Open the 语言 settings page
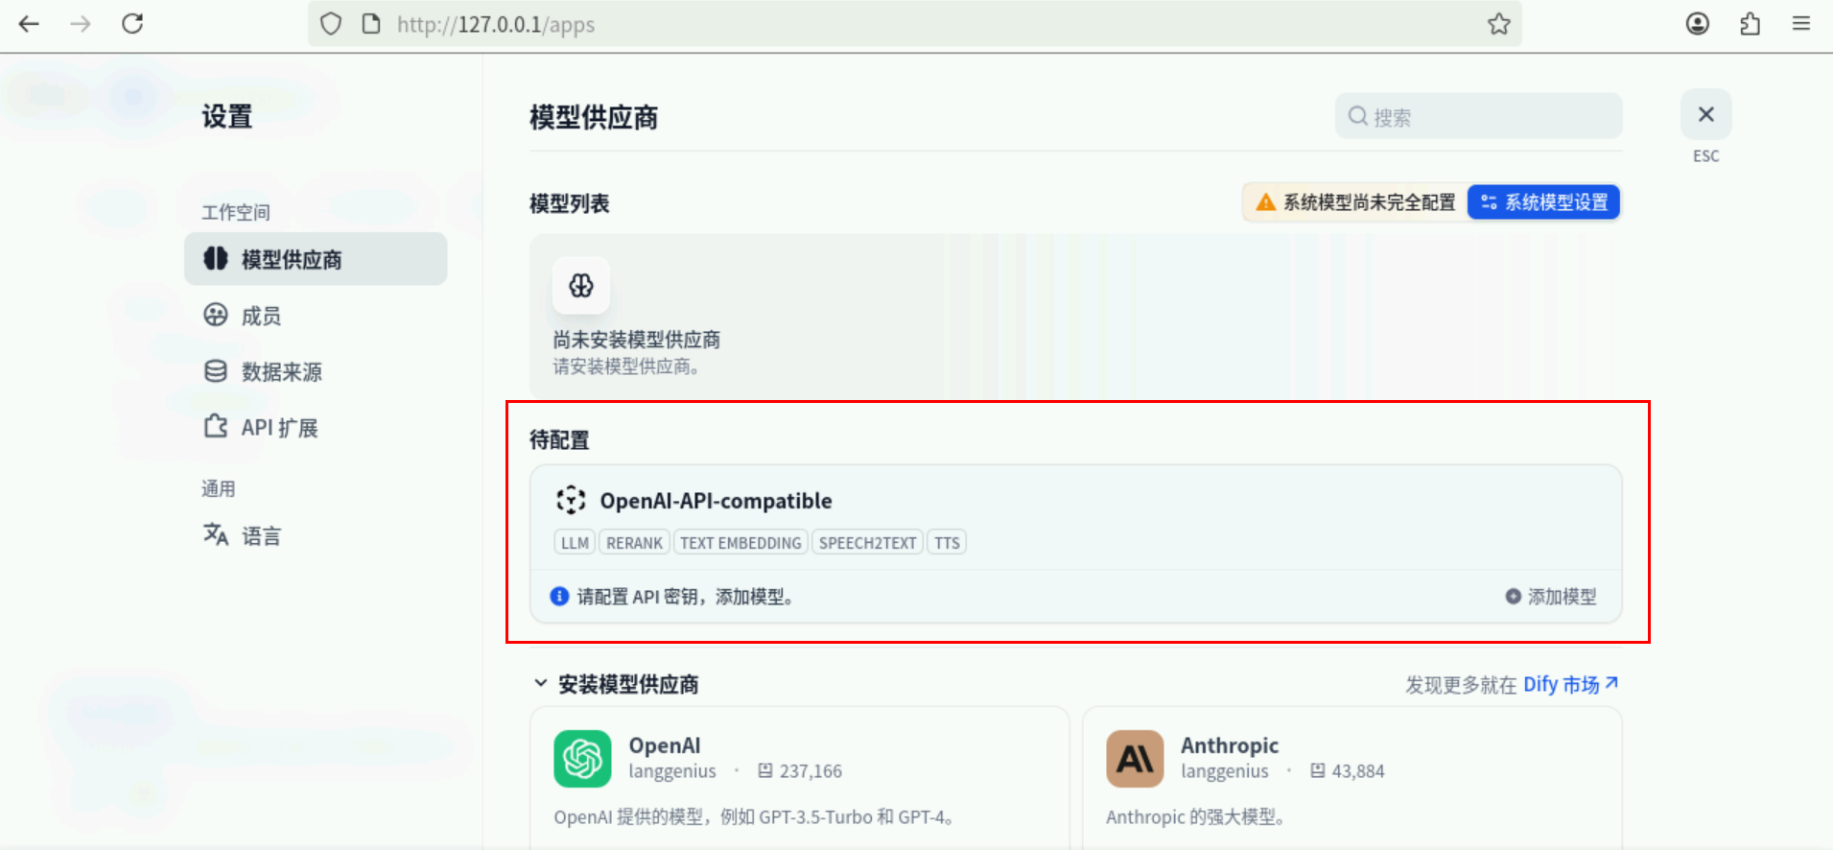Viewport: 1833px width, 850px height. tap(260, 535)
